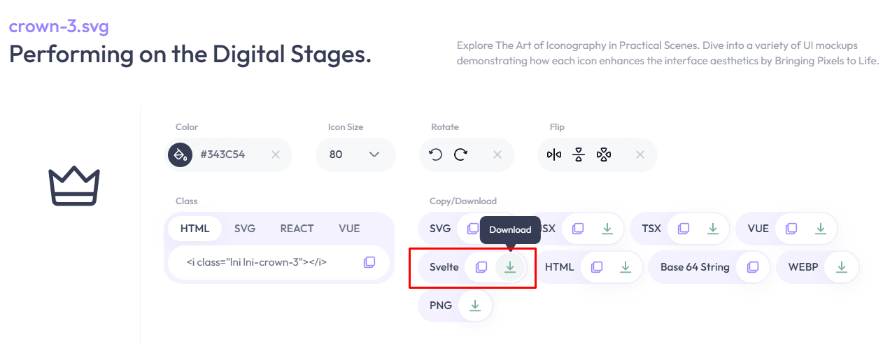This screenshot has width=883, height=344.
Task: Flip the icon horizontally
Action: pyautogui.click(x=554, y=155)
